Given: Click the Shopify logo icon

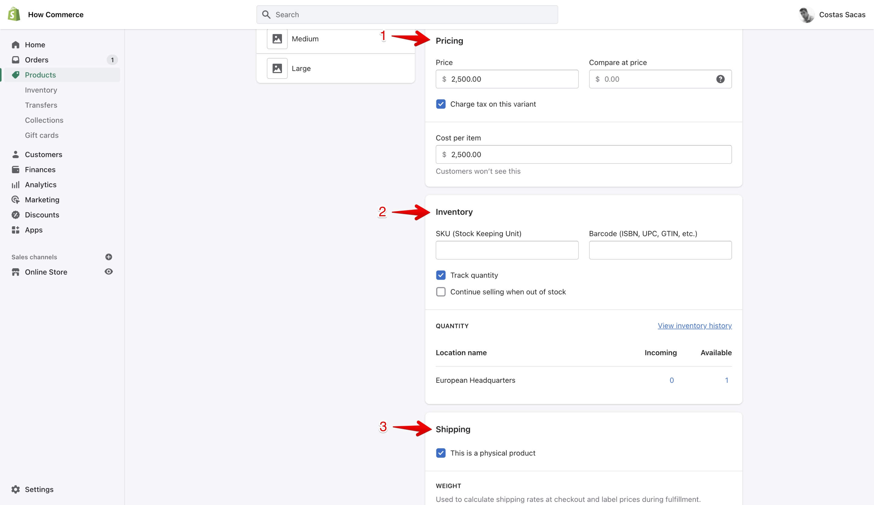Looking at the screenshot, I should [x=14, y=14].
